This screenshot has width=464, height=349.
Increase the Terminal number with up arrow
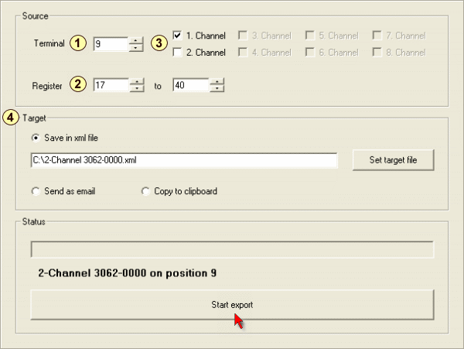(x=136, y=40)
